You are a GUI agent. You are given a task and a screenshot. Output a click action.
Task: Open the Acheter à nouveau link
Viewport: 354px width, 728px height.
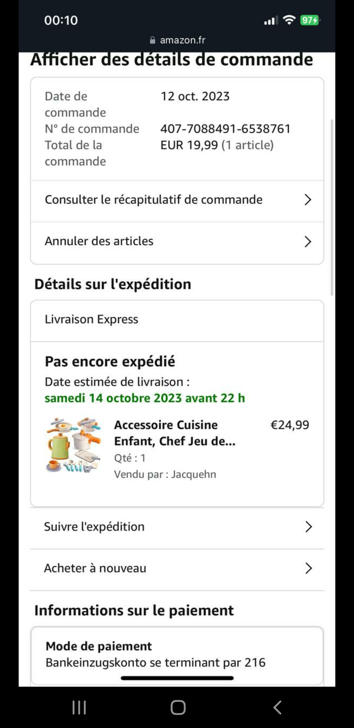[x=95, y=568]
